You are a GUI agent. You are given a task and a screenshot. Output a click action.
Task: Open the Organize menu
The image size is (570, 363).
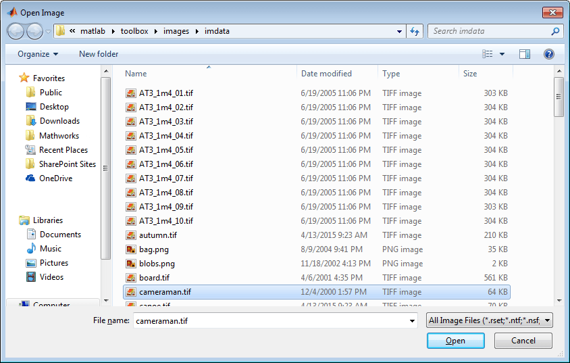pyautogui.click(x=38, y=54)
